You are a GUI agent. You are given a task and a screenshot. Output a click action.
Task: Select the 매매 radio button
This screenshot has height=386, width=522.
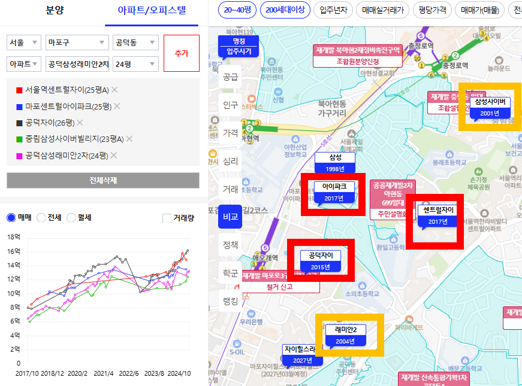11,218
